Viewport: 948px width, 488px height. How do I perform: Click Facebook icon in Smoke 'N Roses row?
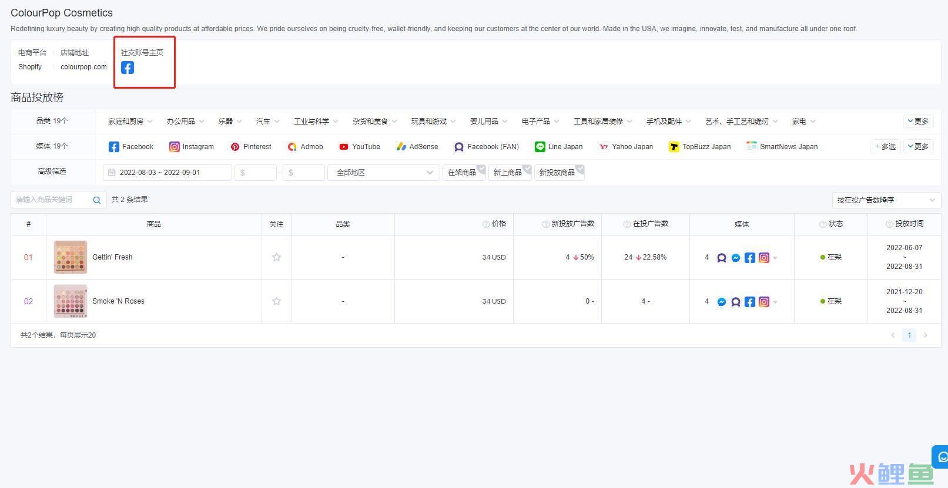[750, 302]
